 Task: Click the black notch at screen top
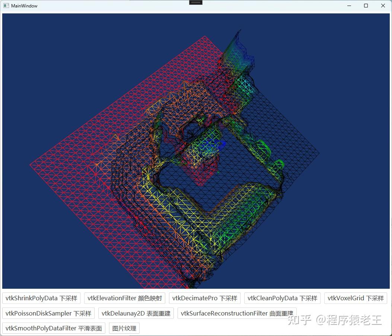(x=195, y=2)
